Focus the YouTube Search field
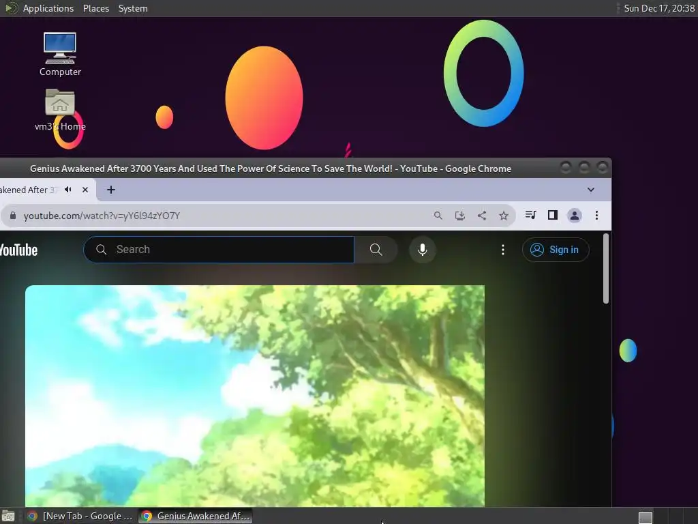The image size is (698, 524). tap(219, 250)
